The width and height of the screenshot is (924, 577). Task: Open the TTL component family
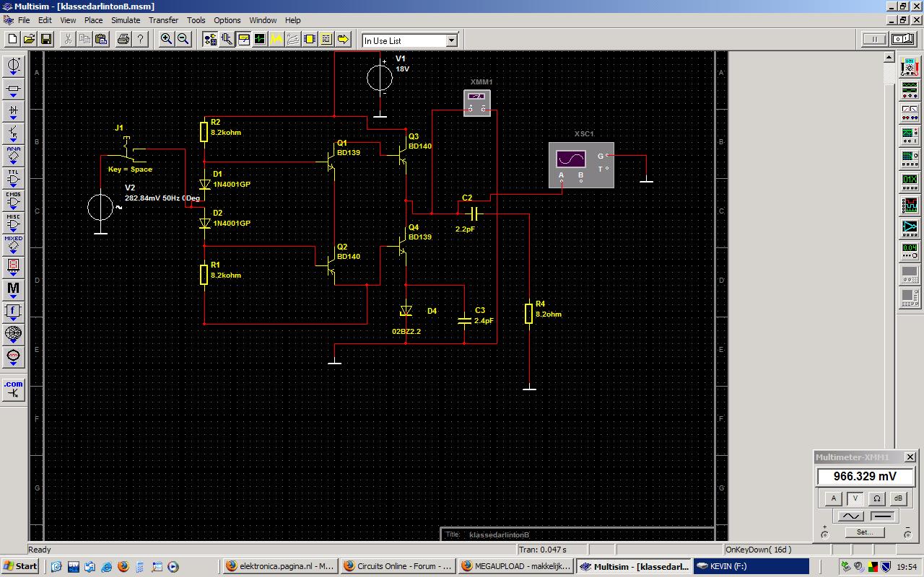click(14, 177)
